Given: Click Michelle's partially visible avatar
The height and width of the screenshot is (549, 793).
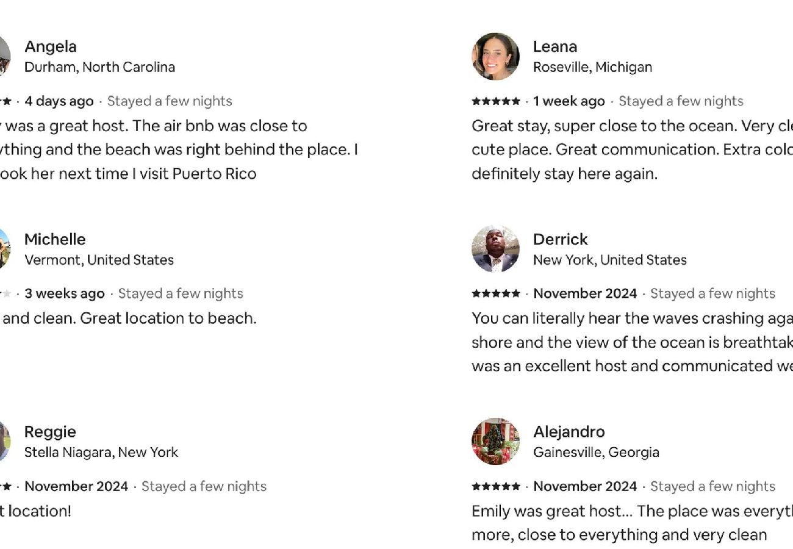Looking at the screenshot, I should (5, 249).
